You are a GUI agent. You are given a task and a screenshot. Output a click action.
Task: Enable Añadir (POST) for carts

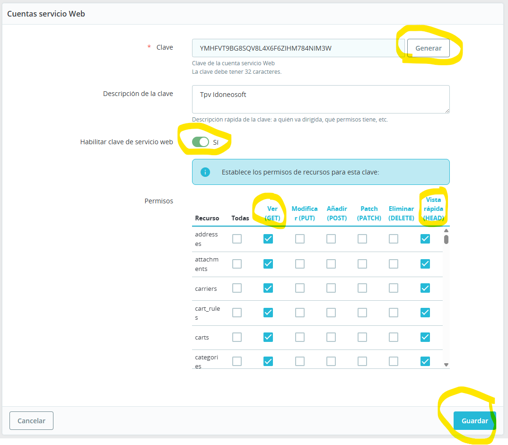[331, 337]
